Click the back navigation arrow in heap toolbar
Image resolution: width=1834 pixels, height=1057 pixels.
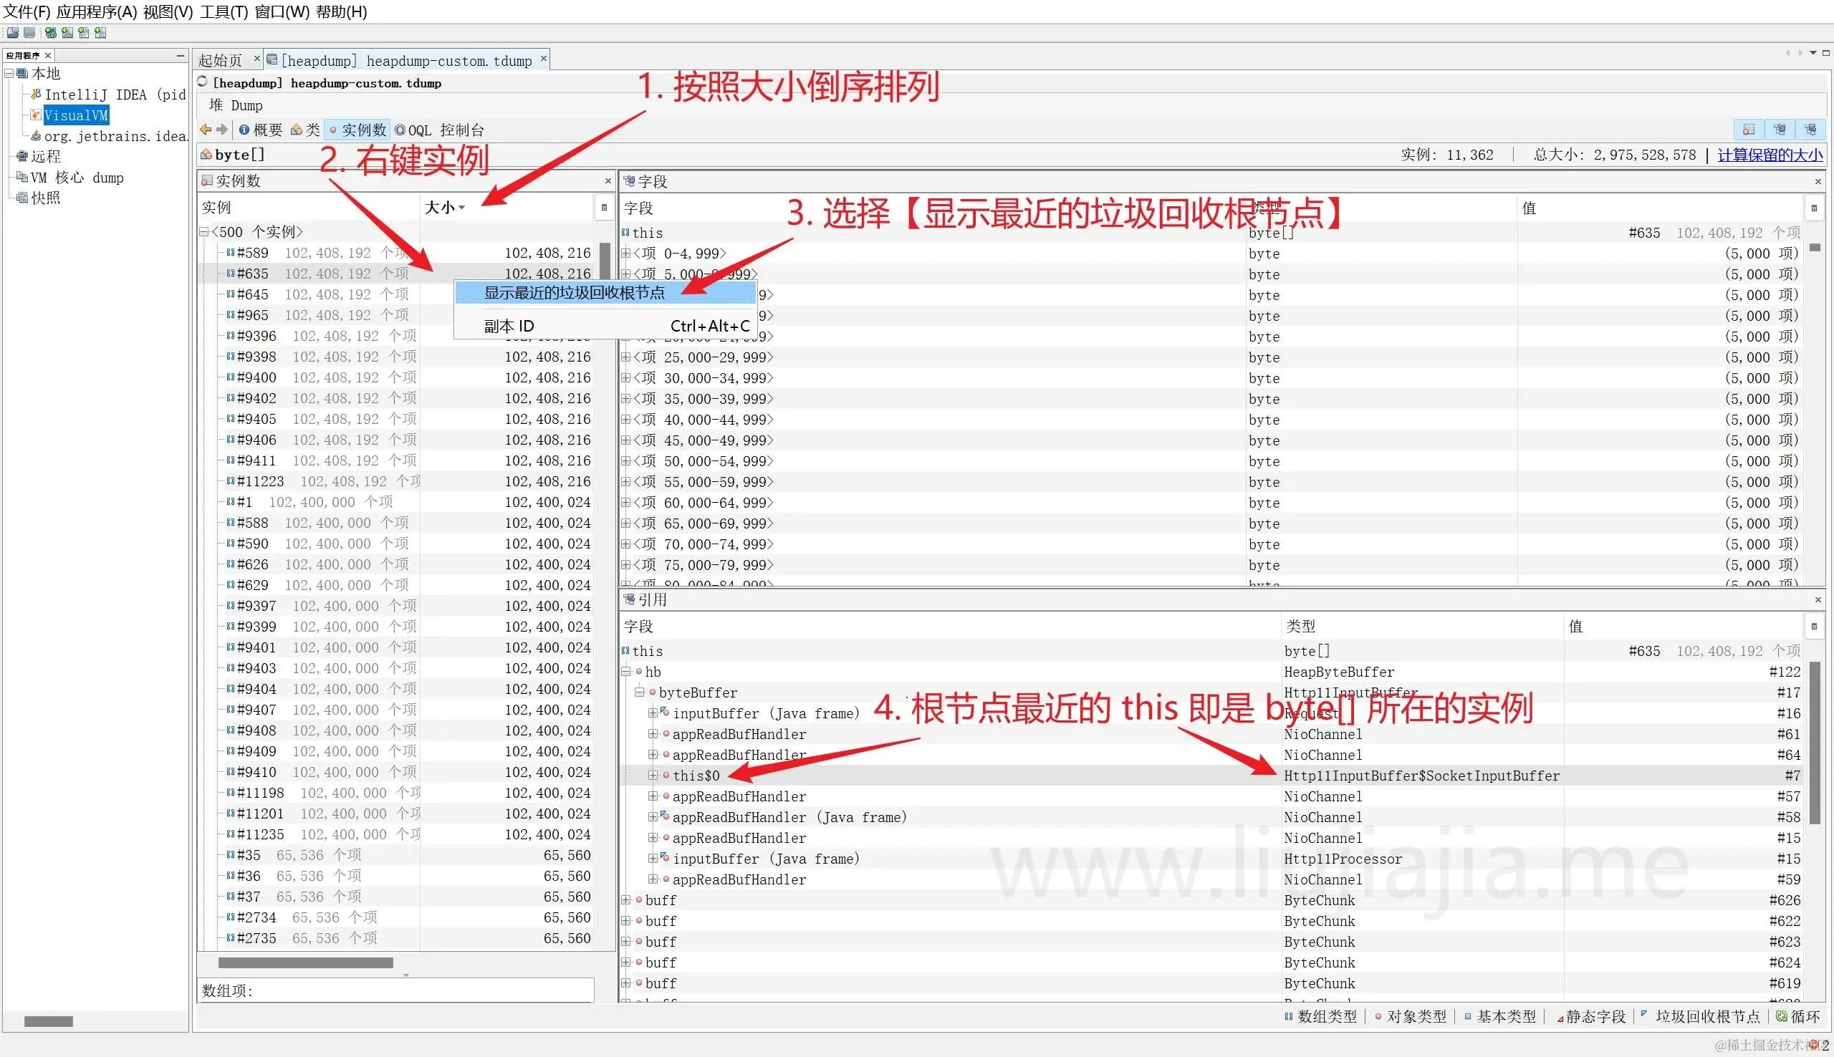[x=206, y=130]
